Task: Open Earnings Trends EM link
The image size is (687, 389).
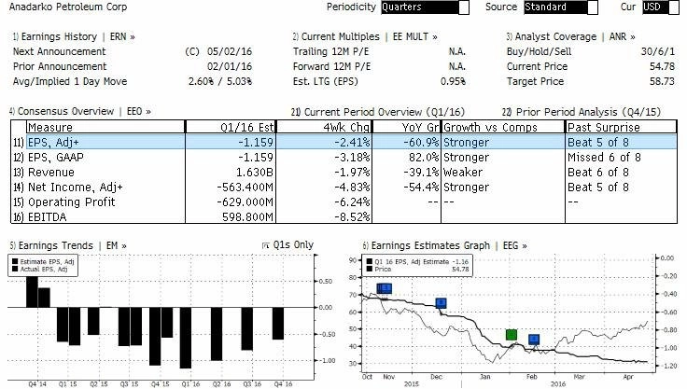Action: tap(68, 245)
